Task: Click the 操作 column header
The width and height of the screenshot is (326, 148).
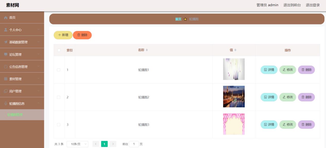Action: click(288, 50)
